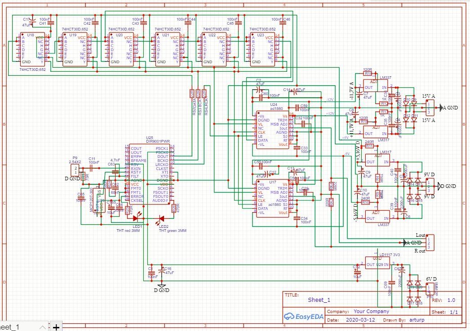Click the REV value 1.0
This screenshot has width=470, height=331.
pos(451,300)
